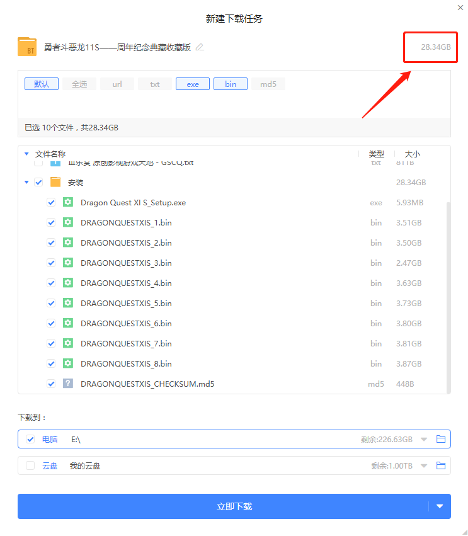This screenshot has width=468, height=536.
Task: Click the 云盘 label
Action: (50, 465)
